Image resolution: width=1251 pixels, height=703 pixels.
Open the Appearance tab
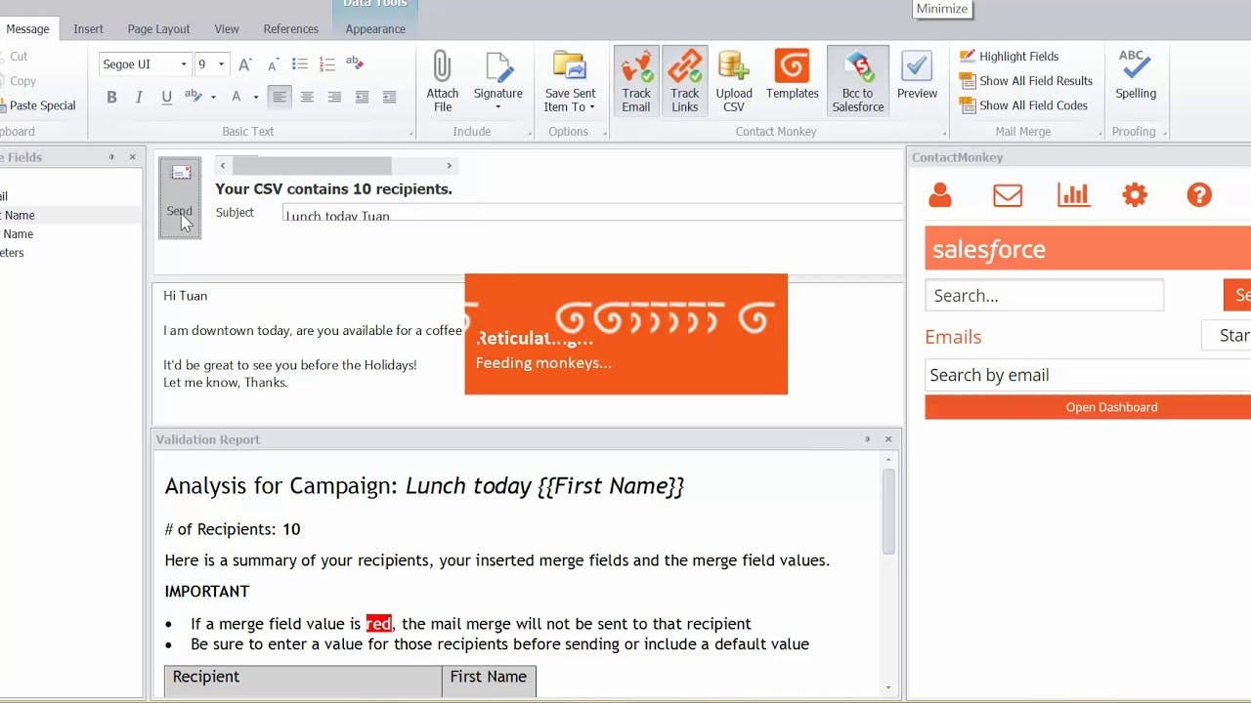tap(375, 29)
